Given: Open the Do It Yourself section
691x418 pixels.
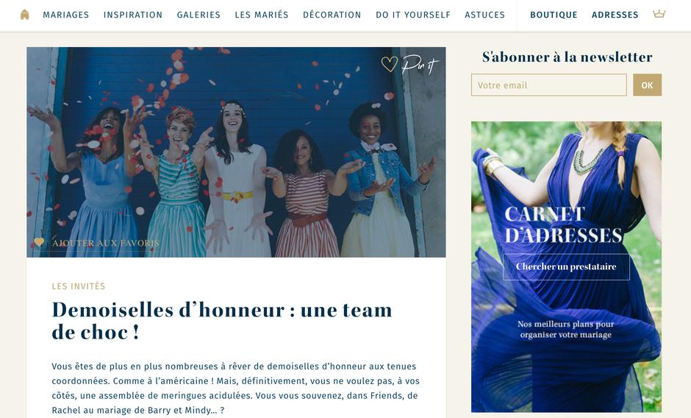Looking at the screenshot, I should coord(413,15).
